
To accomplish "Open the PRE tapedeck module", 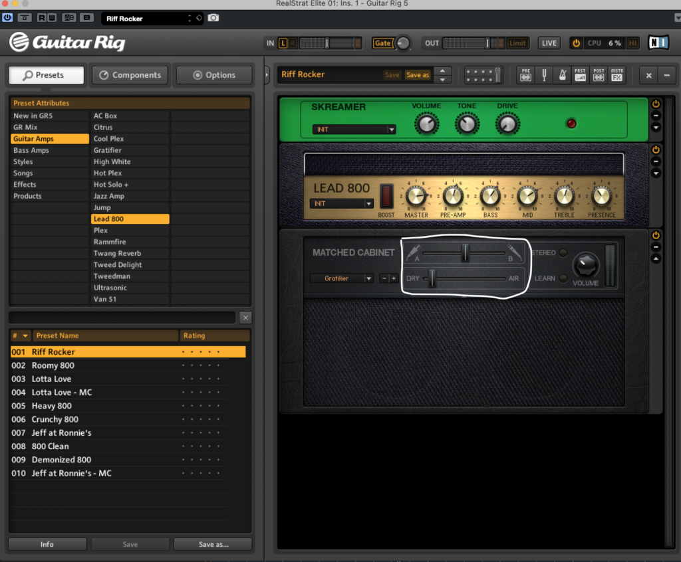I will pos(526,74).
